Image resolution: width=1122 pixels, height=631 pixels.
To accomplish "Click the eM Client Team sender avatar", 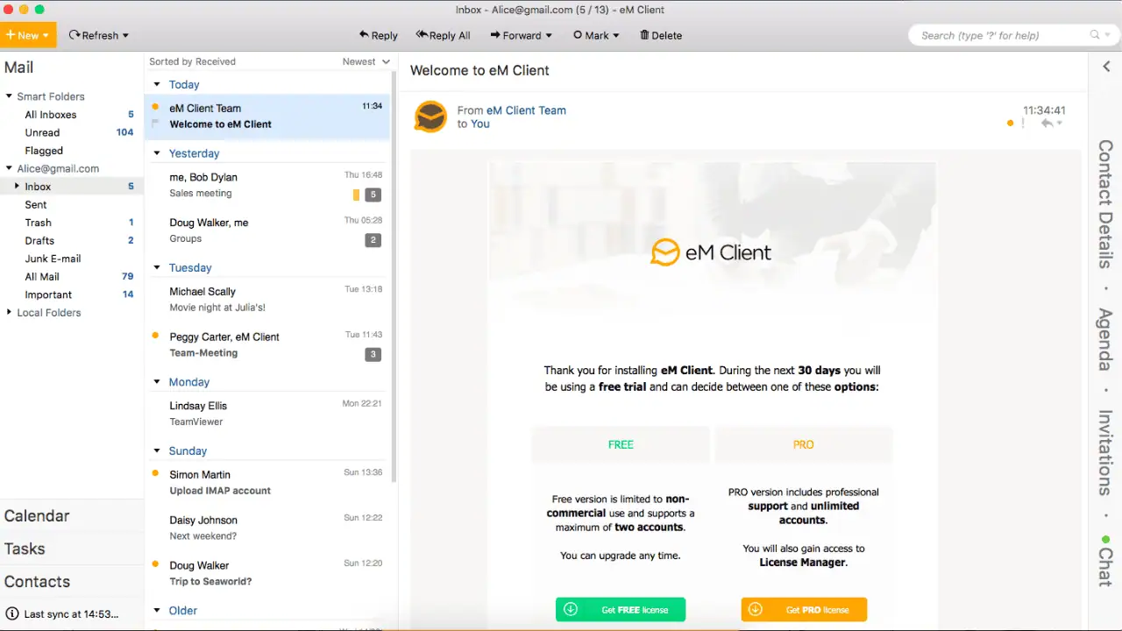I will (430, 117).
